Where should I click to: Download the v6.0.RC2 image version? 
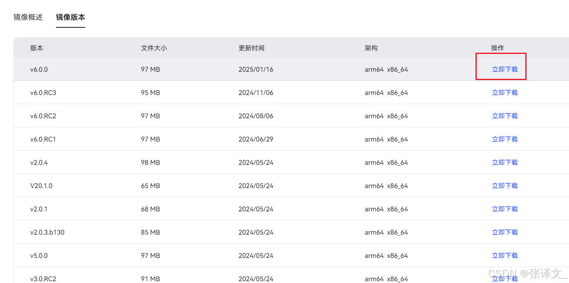point(505,116)
